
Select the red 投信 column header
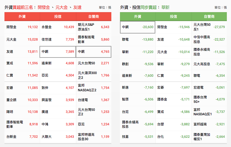[x=58, y=17]
